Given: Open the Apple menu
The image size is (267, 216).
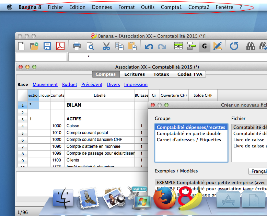Looking at the screenshot, I should [x=9, y=7].
